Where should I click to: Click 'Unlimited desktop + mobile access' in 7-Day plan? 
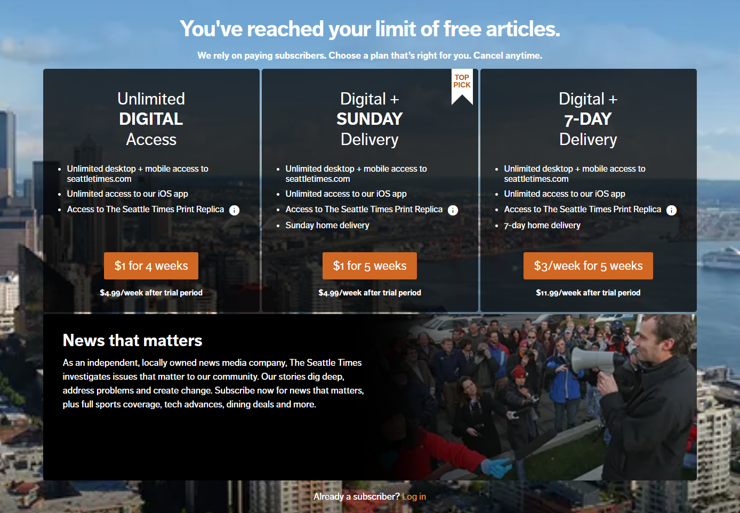pyautogui.click(x=575, y=174)
